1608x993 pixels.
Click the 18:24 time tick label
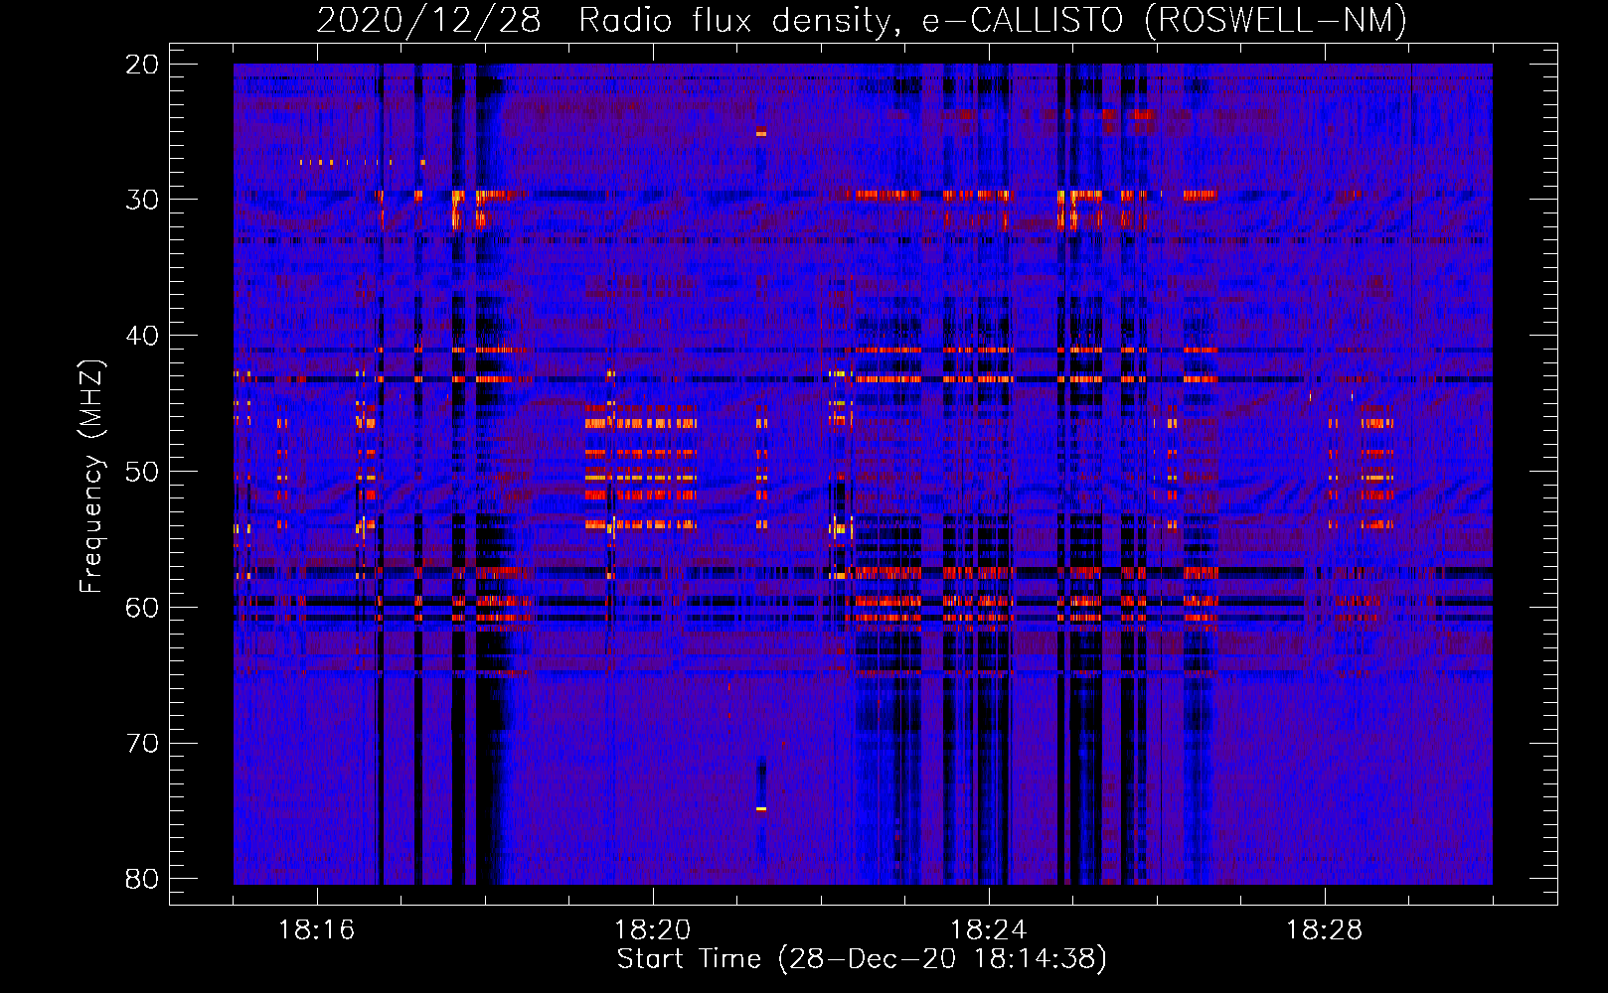[989, 930]
